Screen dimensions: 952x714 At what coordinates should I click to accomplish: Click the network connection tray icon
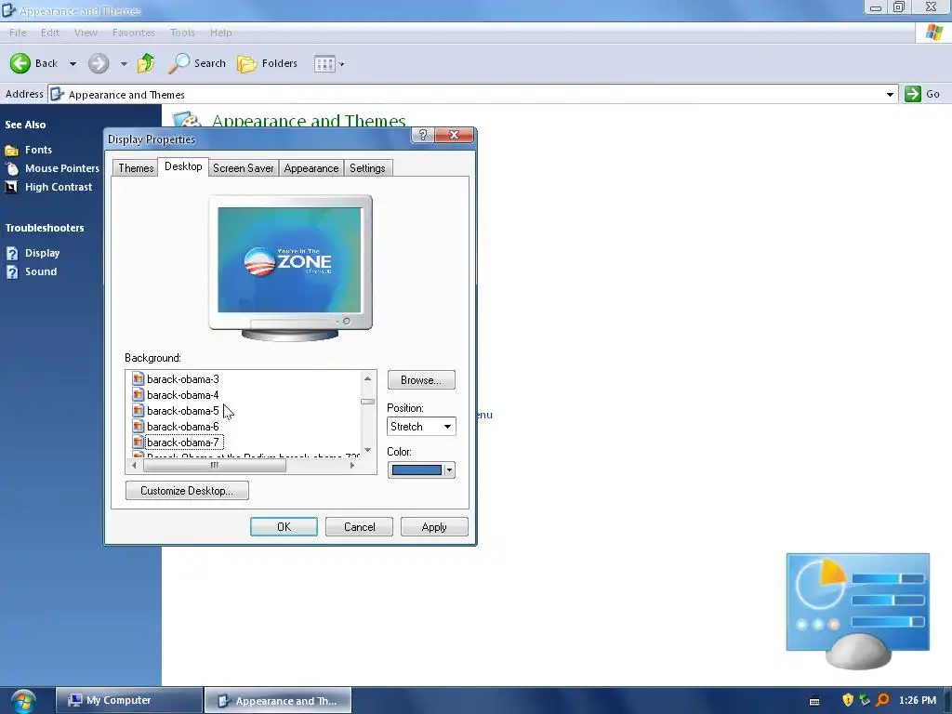(x=866, y=700)
